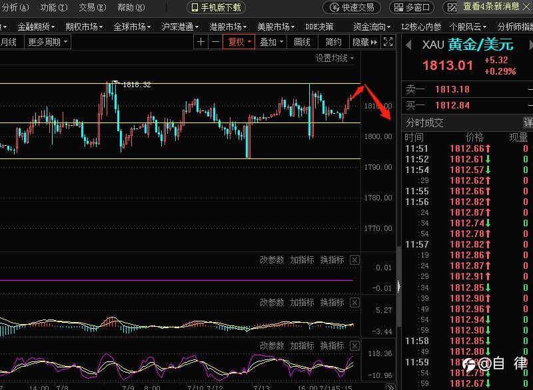Image resolution: width=533 pixels, height=390 pixels.
Task: Click 改参数 in KDJ panel
Action: [x=272, y=345]
